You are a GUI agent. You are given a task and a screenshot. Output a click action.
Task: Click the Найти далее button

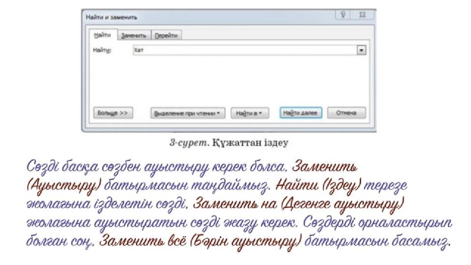(x=300, y=113)
